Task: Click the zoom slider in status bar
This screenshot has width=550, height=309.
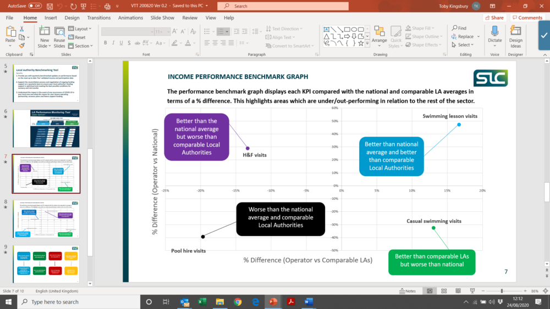Action: 502,290
